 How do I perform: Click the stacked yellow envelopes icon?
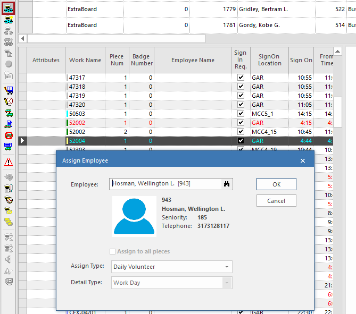pos(9,222)
